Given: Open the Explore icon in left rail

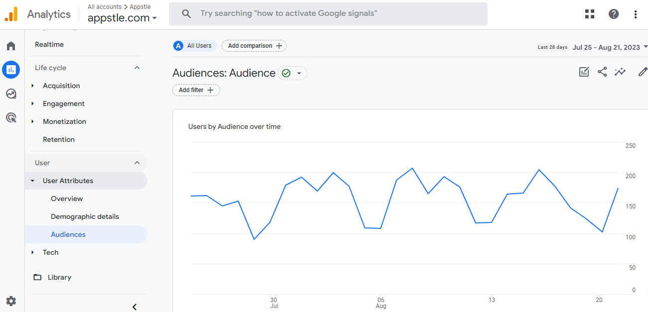Looking at the screenshot, I should click(11, 94).
